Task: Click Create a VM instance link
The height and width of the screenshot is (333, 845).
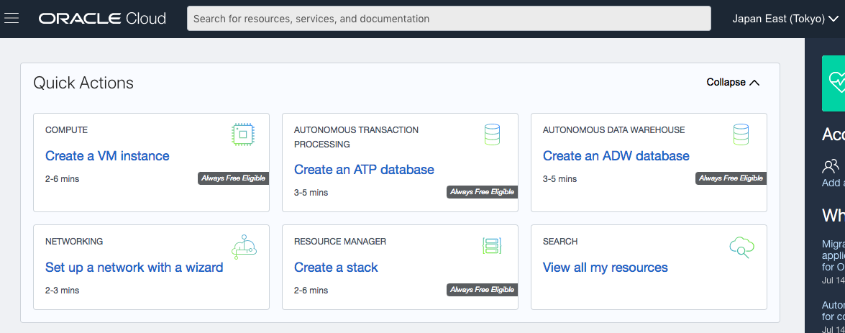Action: pos(107,156)
